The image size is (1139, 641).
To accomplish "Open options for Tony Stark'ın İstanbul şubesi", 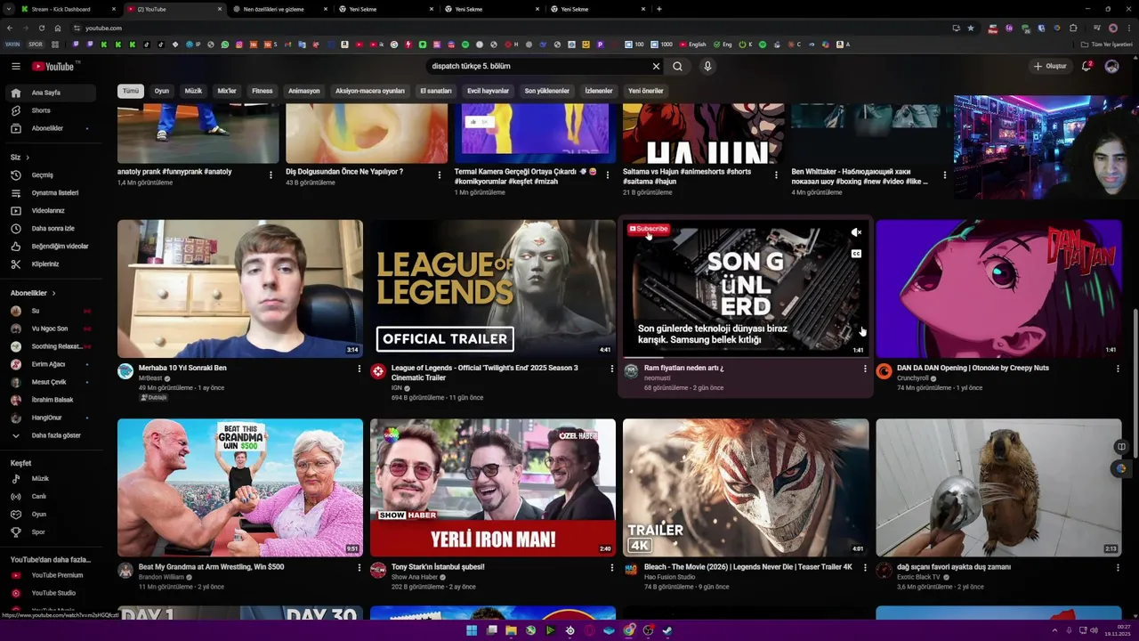I will click(612, 567).
